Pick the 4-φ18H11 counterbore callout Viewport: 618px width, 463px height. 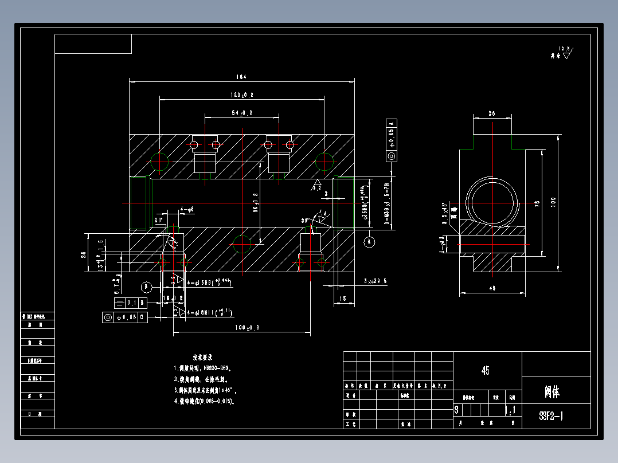point(210,312)
